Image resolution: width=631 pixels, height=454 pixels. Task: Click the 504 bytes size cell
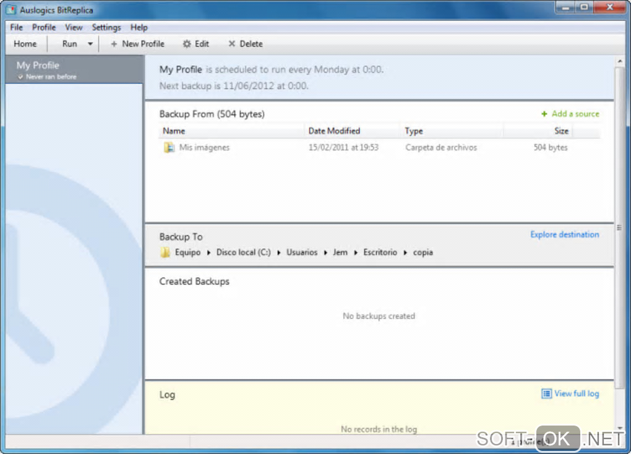pyautogui.click(x=551, y=147)
